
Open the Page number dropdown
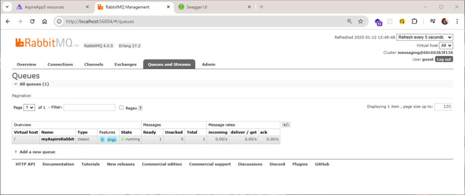(30, 108)
